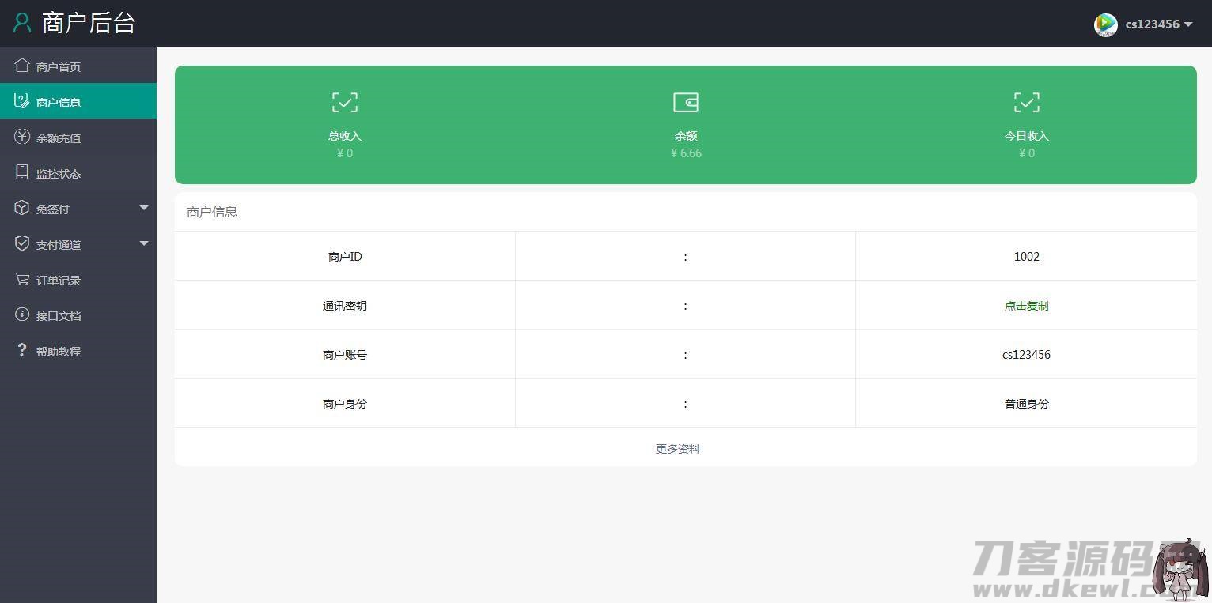Open 监控状态 via its monitor icon
Viewport: 1212px width, 603px height.
point(22,172)
